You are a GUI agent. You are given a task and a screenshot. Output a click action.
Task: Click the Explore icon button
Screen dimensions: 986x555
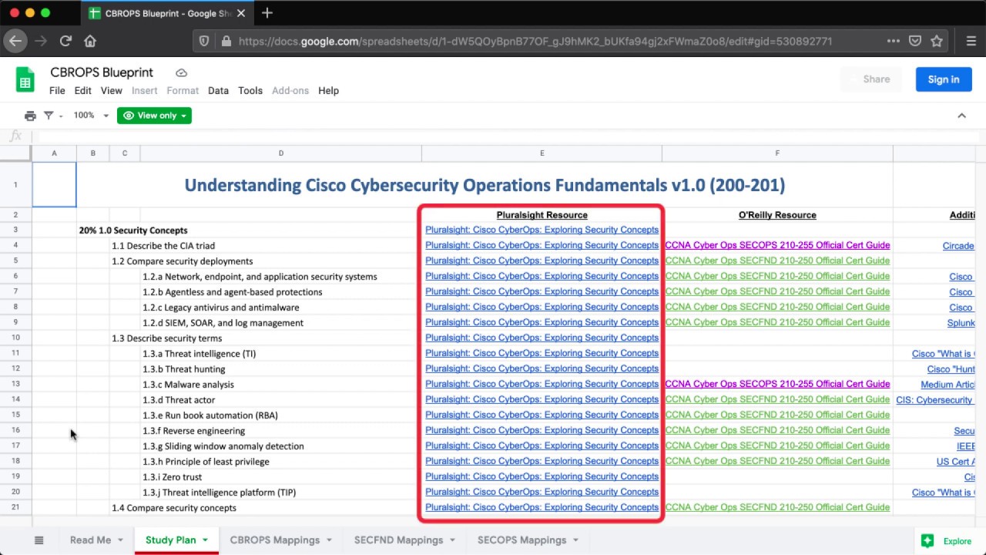[927, 541]
